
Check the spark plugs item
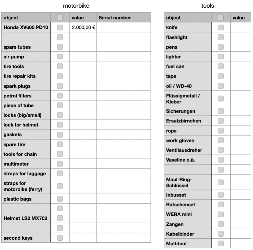click(x=60, y=86)
